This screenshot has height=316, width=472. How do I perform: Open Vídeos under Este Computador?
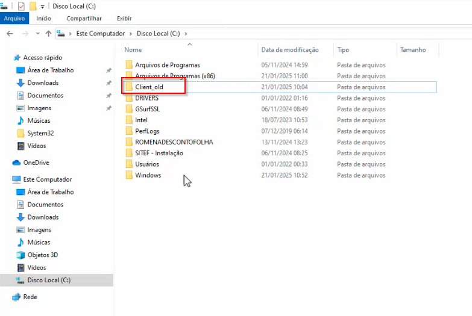tap(37, 268)
